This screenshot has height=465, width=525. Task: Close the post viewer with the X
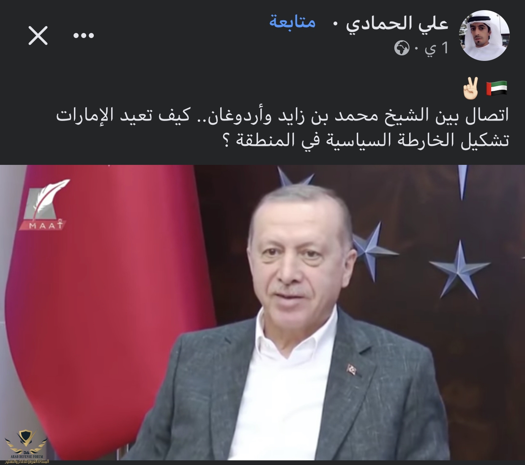click(x=38, y=36)
